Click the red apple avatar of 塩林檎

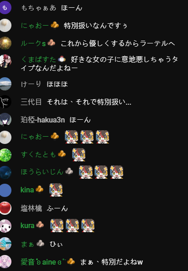tap(5, 208)
